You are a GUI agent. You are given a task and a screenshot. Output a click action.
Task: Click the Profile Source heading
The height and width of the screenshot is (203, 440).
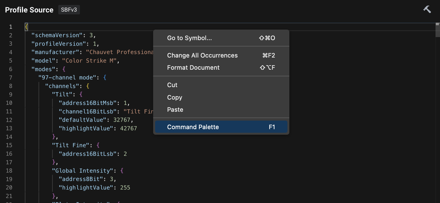pos(29,10)
